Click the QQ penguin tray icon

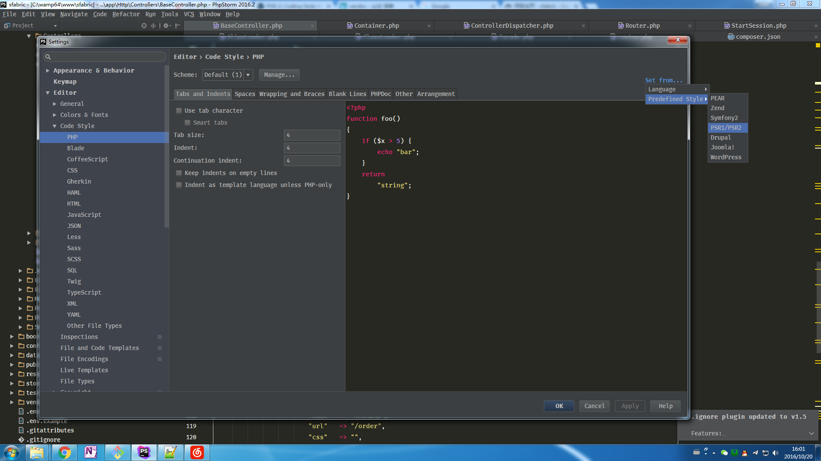[x=744, y=453]
